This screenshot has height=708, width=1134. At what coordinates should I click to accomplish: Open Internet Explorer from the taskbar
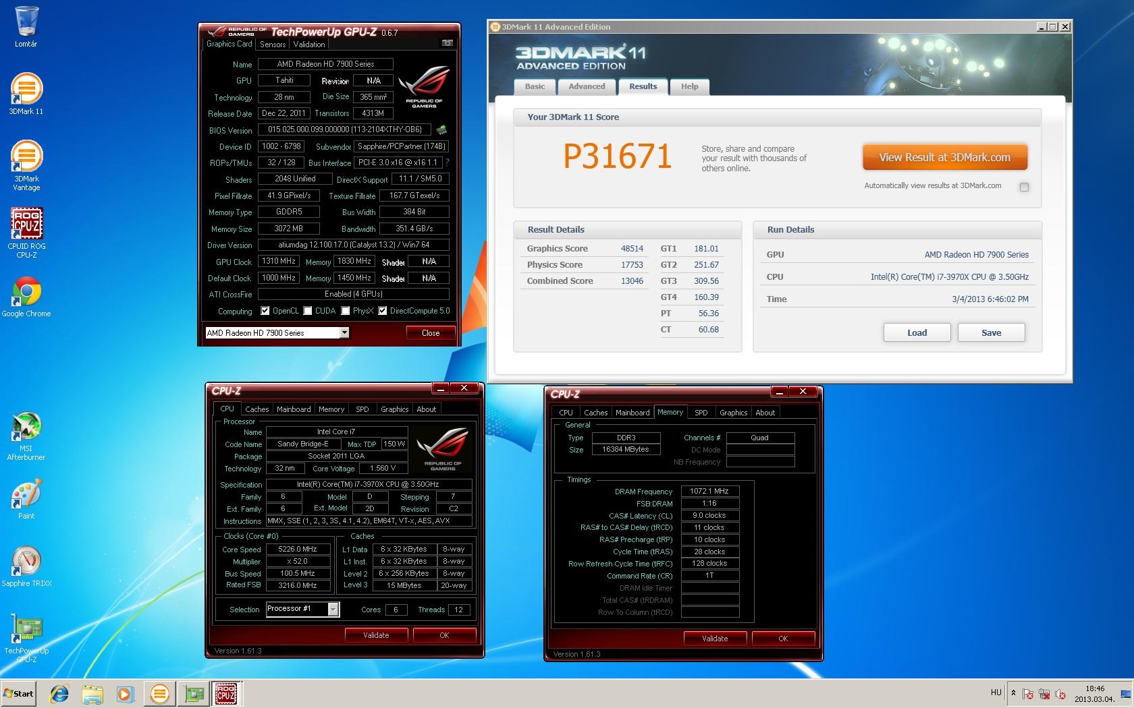59,694
